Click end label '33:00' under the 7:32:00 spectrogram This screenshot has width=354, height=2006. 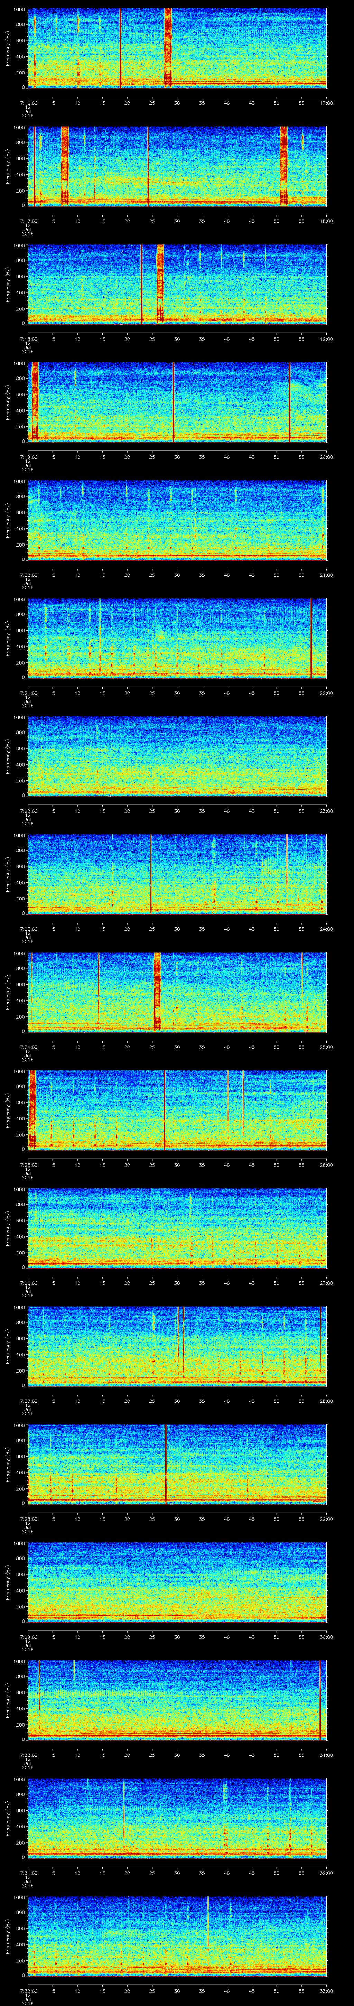click(326, 1990)
